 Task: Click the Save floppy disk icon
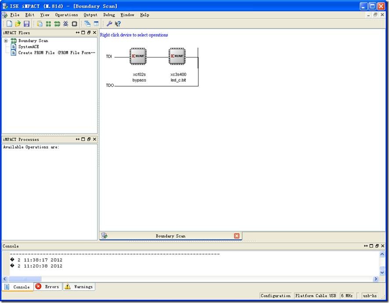point(26,24)
